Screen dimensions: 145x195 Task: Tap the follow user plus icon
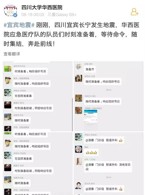[135, 12]
